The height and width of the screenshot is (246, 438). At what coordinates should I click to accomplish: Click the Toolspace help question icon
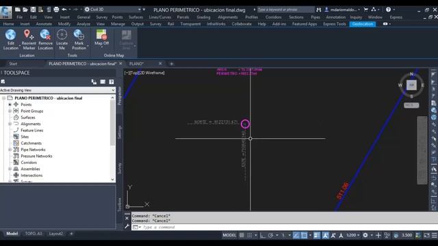111,82
